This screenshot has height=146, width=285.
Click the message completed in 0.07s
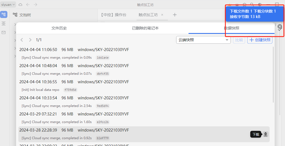click(x=57, y=74)
